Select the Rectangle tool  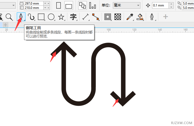[41, 17]
